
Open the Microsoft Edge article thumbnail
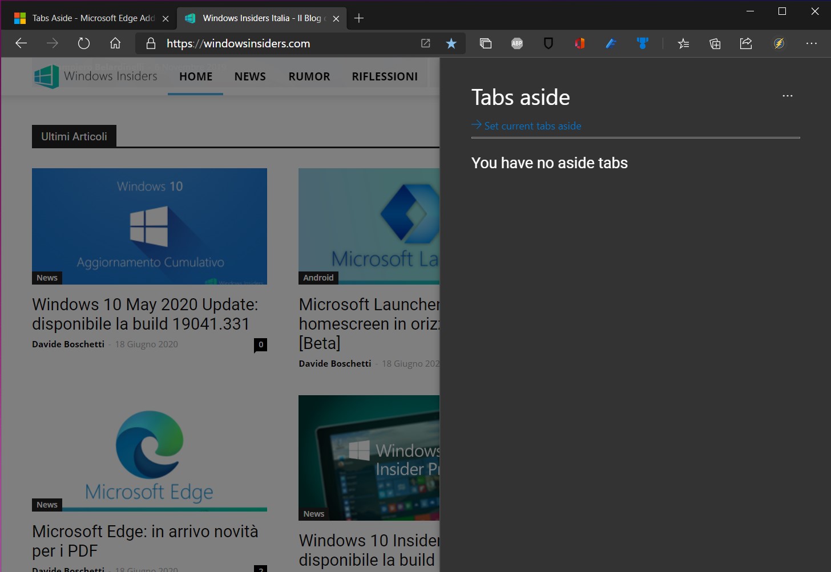coord(150,453)
